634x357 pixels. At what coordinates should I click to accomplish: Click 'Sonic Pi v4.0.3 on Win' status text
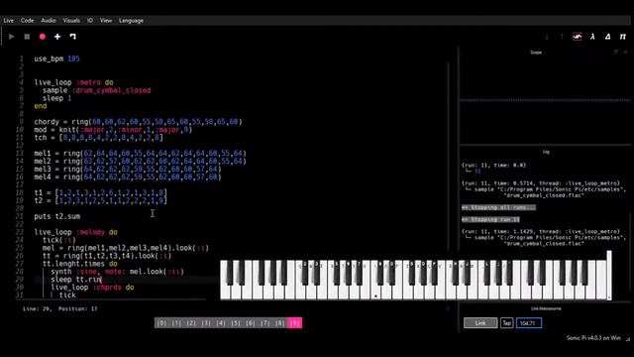pos(593,338)
